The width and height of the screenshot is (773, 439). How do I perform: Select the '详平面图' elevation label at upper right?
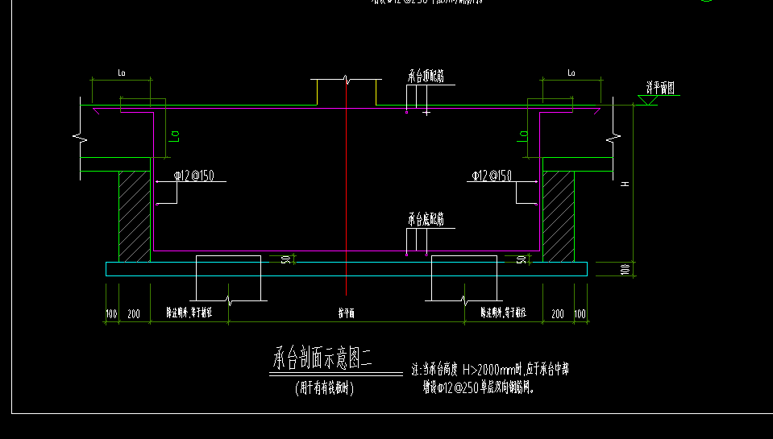pyautogui.click(x=660, y=88)
